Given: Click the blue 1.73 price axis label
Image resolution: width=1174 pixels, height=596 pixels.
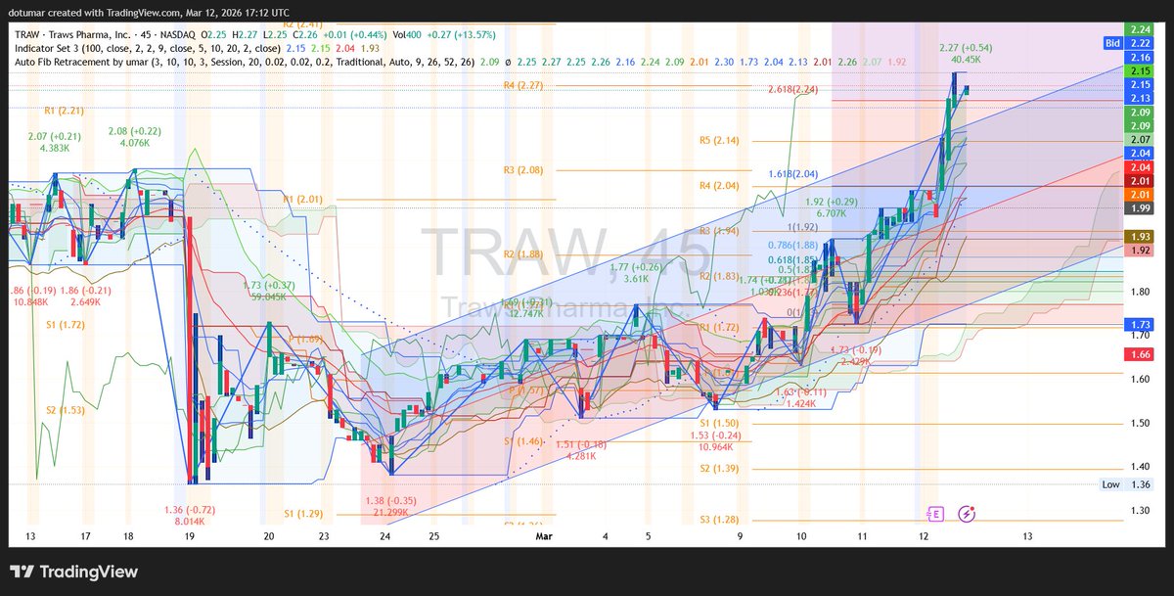Looking at the screenshot, I should pyautogui.click(x=1140, y=324).
